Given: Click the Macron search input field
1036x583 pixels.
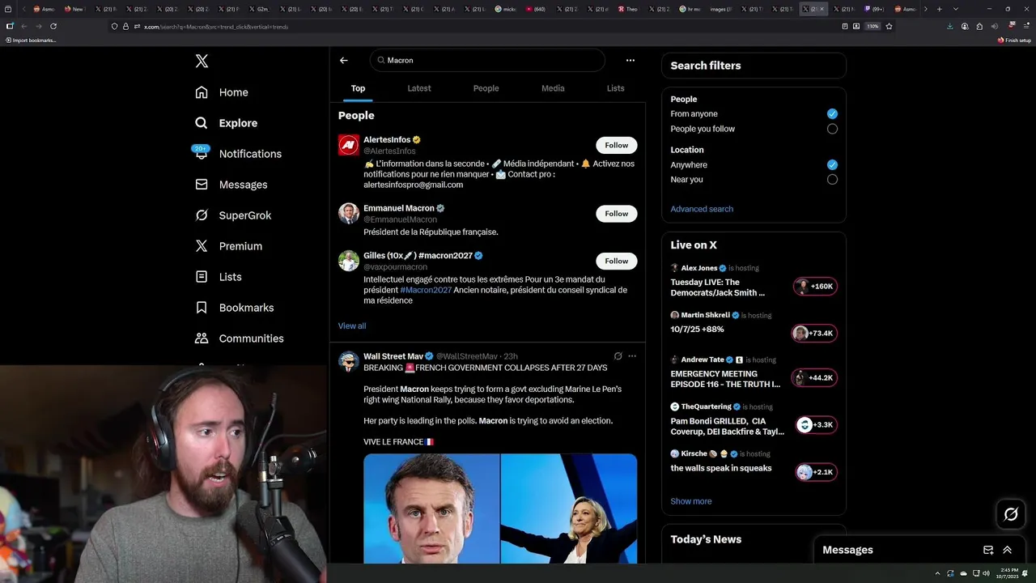Looking at the screenshot, I should pyautogui.click(x=487, y=60).
